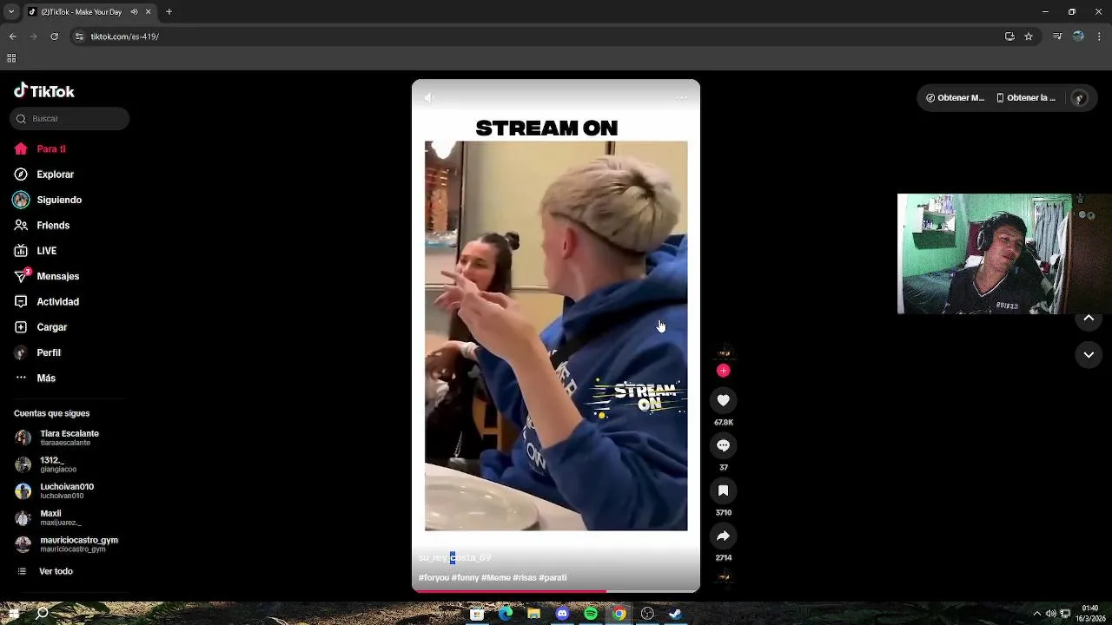Screen dimensions: 1112x625
Task: Click the address bar URL
Action: point(125,36)
